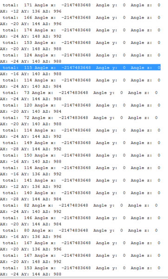The width and height of the screenshot is (168, 279).
Task: Click the line showing 'total: 82'
Action: pos(80,205)
